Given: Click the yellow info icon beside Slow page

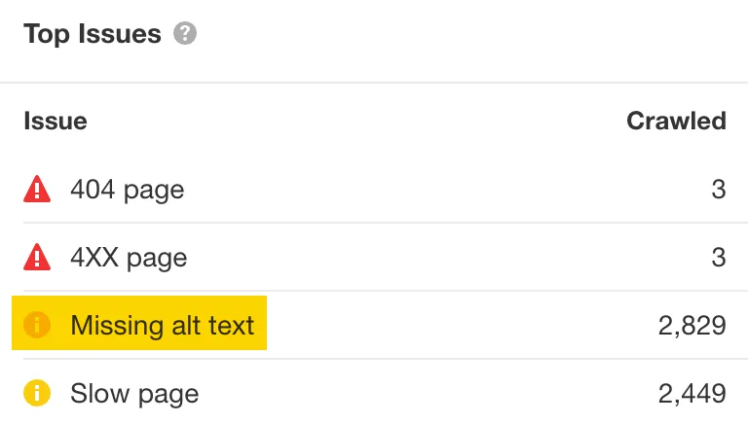Looking at the screenshot, I should coord(37,393).
